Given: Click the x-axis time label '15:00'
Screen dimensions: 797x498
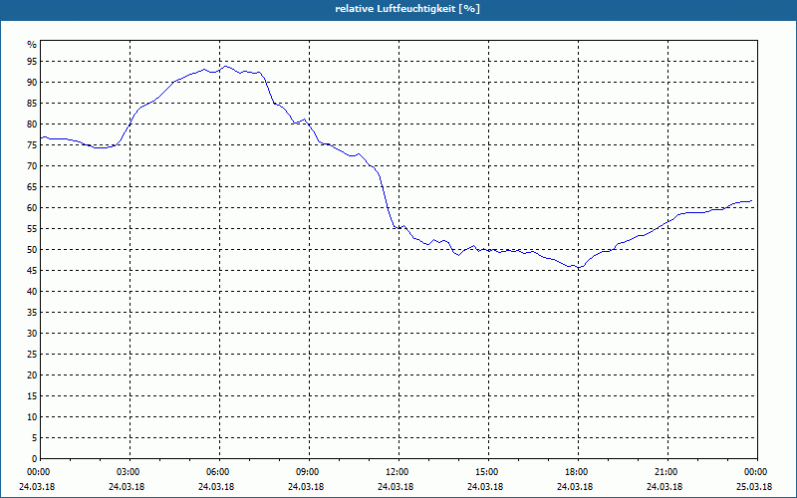Looking at the screenshot, I should pyautogui.click(x=488, y=472).
